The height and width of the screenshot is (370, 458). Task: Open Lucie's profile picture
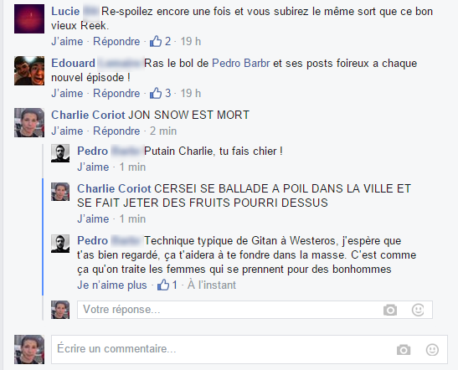click(x=29, y=18)
